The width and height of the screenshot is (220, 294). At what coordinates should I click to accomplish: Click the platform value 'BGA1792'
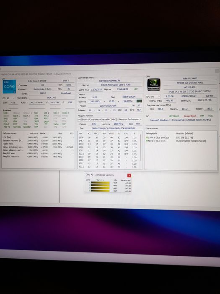pos(52,98)
